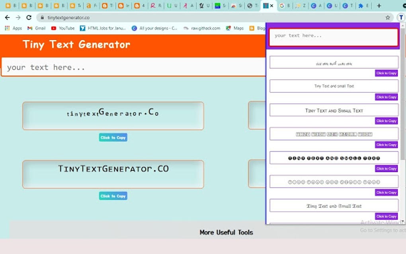This screenshot has width=406, height=254.
Task: Copy the squared boxed letters text
Action: [x=386, y=145]
